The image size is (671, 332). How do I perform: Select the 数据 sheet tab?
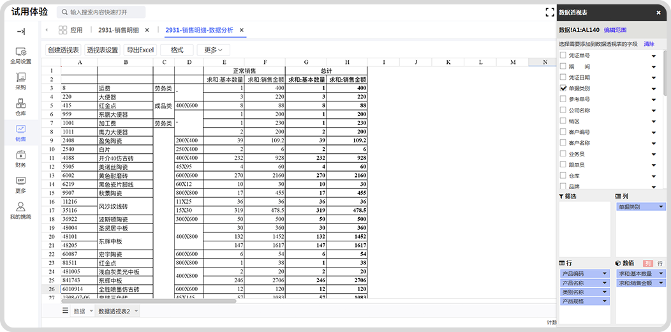pos(79,311)
